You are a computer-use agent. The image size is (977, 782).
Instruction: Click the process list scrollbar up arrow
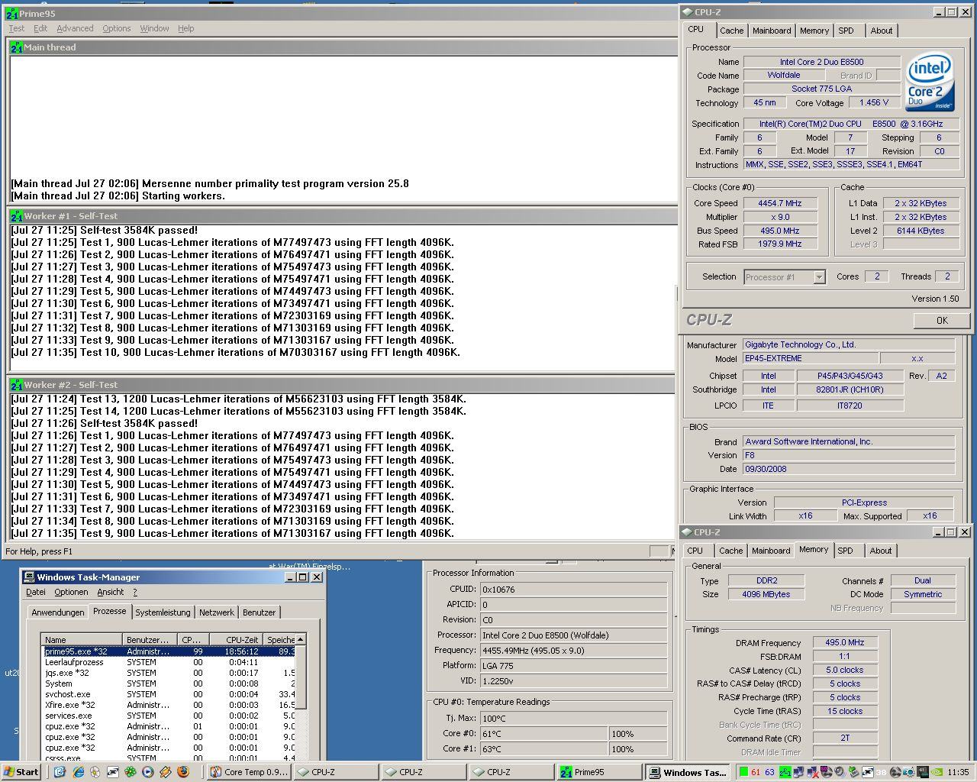point(301,639)
